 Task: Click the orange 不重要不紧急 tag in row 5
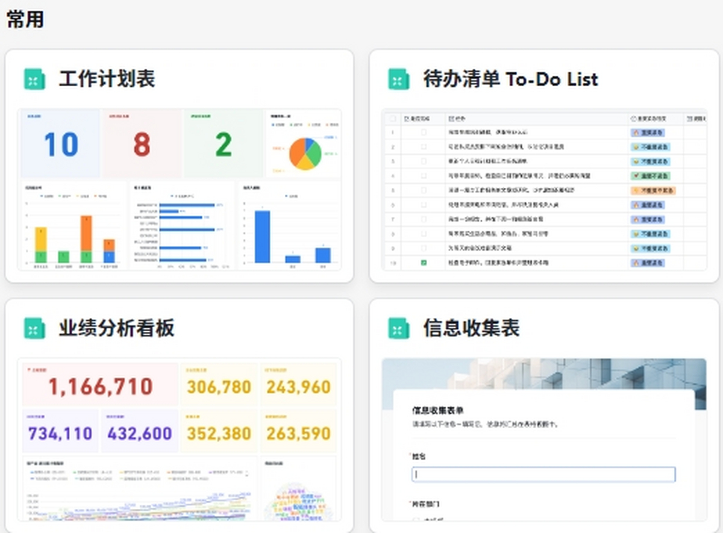pos(653,190)
